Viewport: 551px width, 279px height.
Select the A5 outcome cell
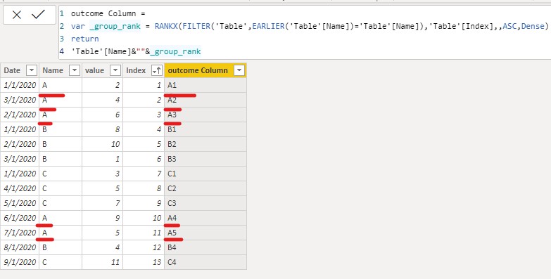coord(205,233)
